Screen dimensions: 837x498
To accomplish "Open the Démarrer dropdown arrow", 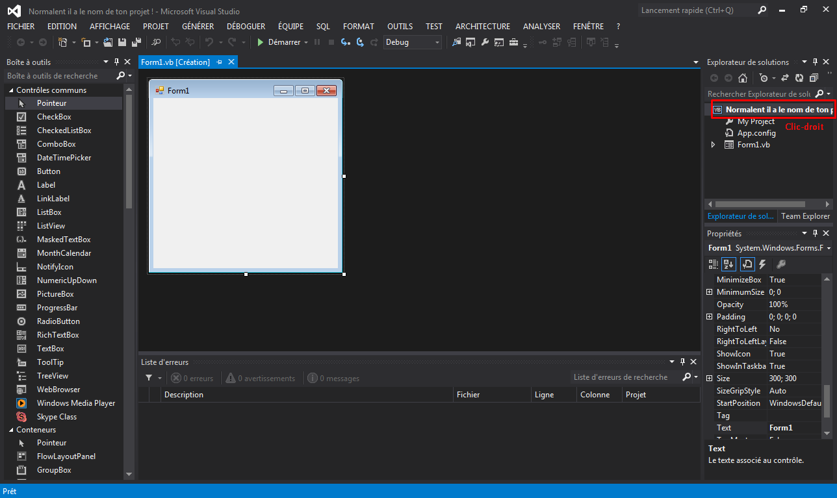I will pos(306,42).
